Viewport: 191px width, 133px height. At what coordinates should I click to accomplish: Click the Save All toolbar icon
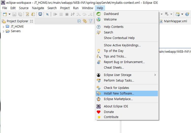[x=20, y=14]
